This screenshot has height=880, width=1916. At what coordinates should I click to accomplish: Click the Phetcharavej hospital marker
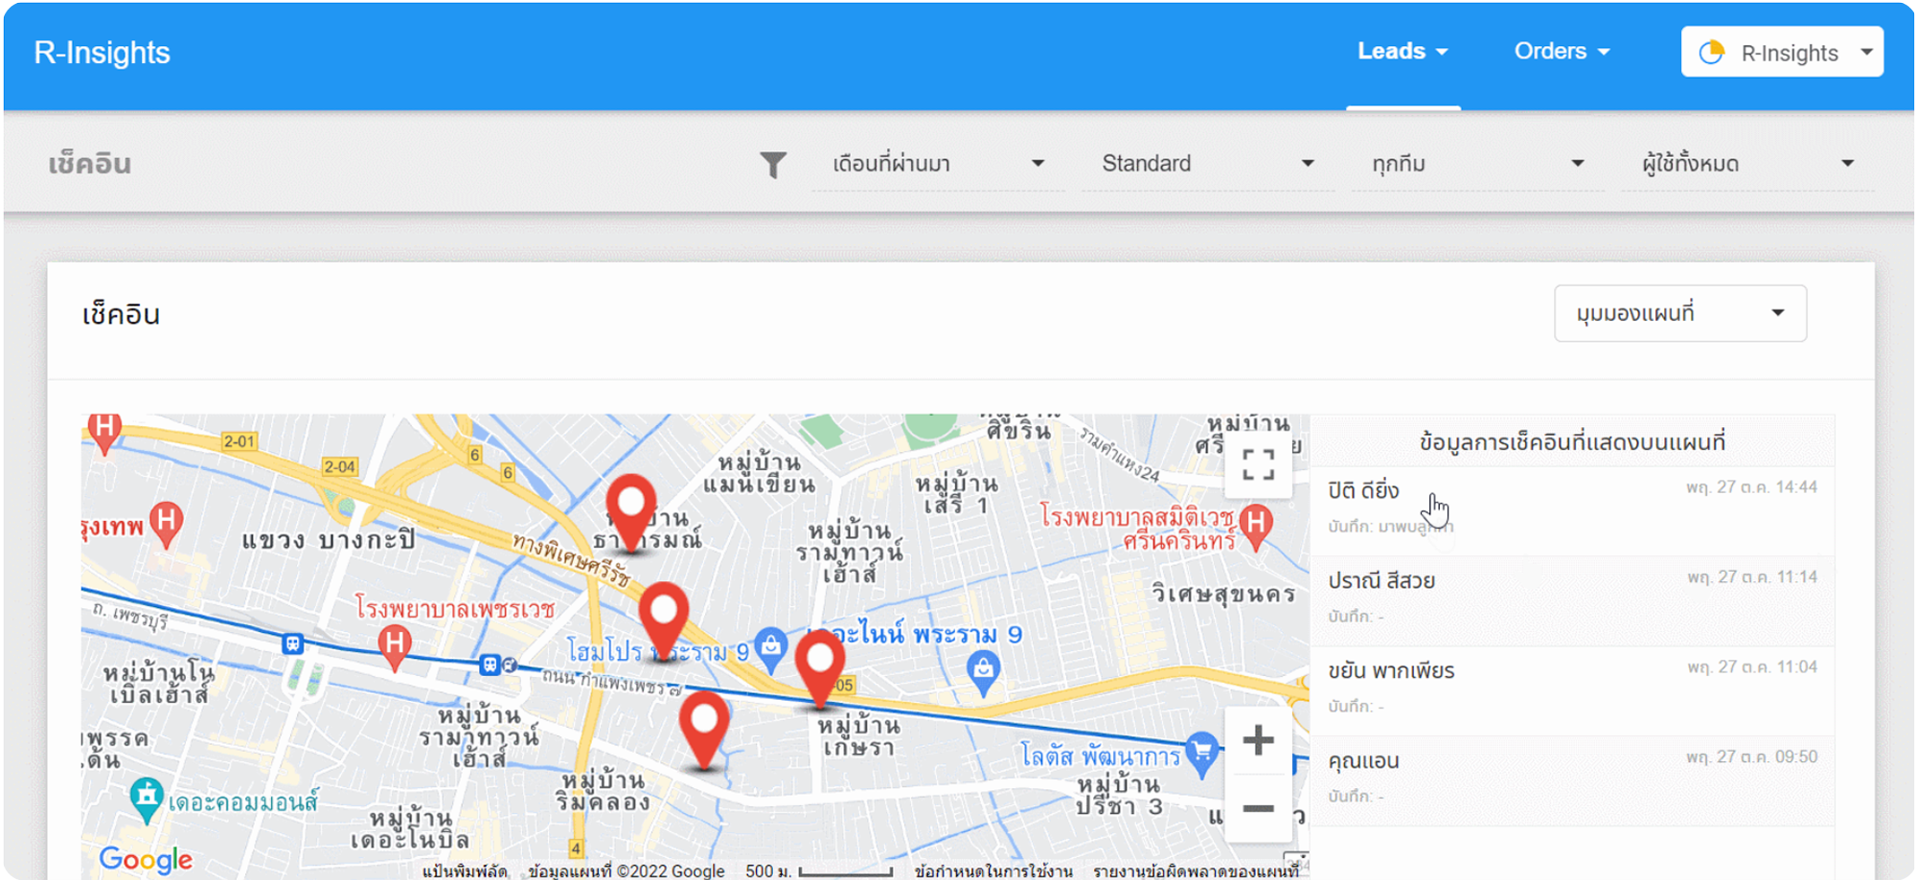(x=394, y=644)
